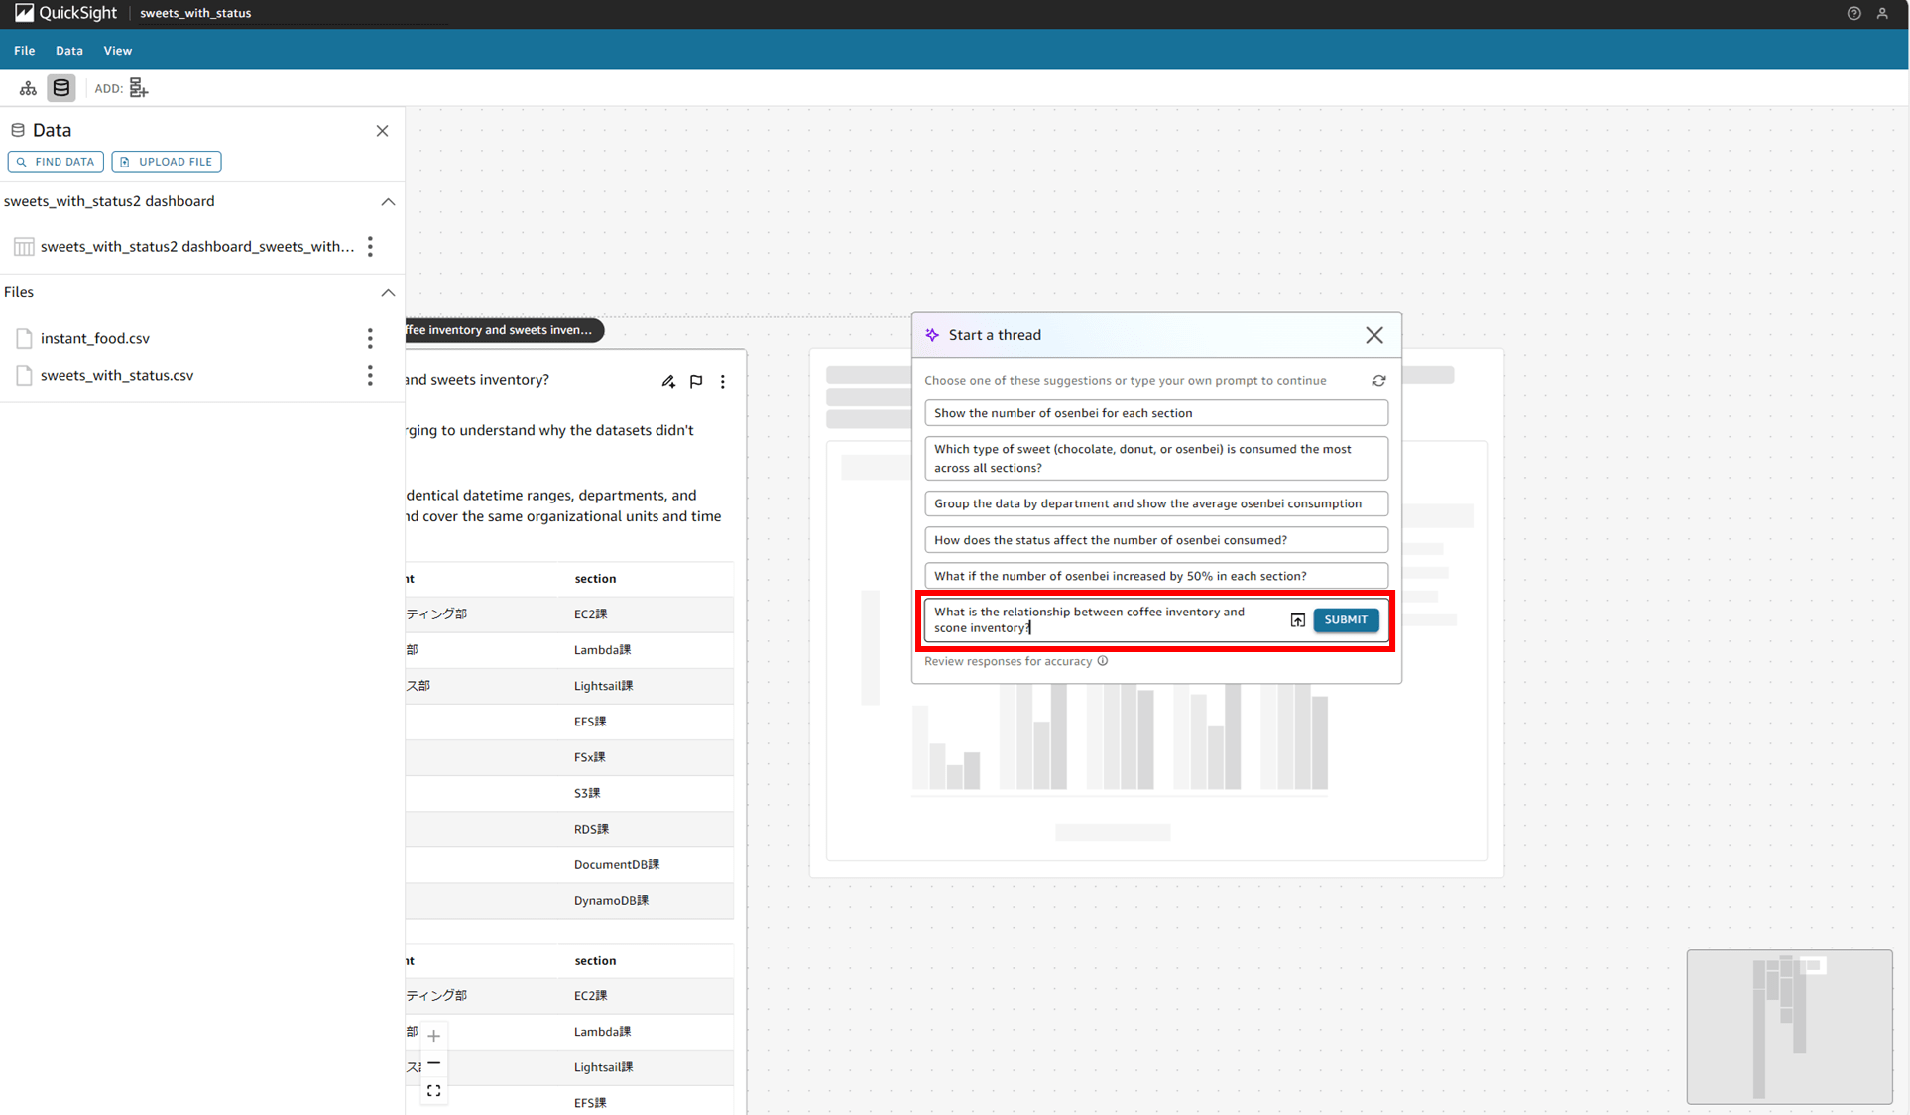Screen dimensions: 1910x1115
Task: Select the instant_food.csv file
Action: [x=95, y=338]
